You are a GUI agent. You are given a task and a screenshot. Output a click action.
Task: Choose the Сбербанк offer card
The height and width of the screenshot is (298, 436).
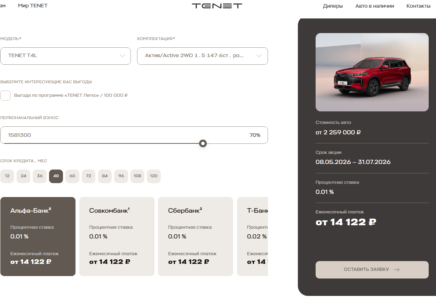point(196,236)
